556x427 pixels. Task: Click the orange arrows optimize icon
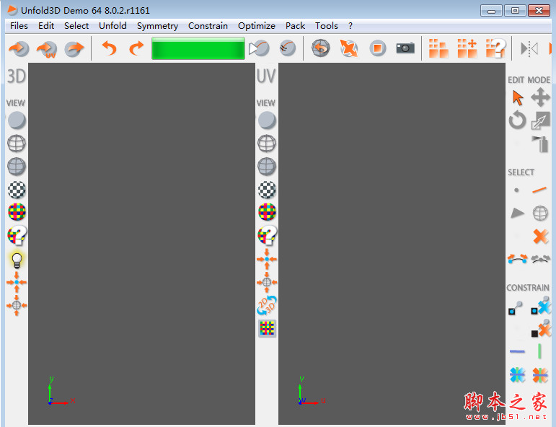tap(349, 48)
